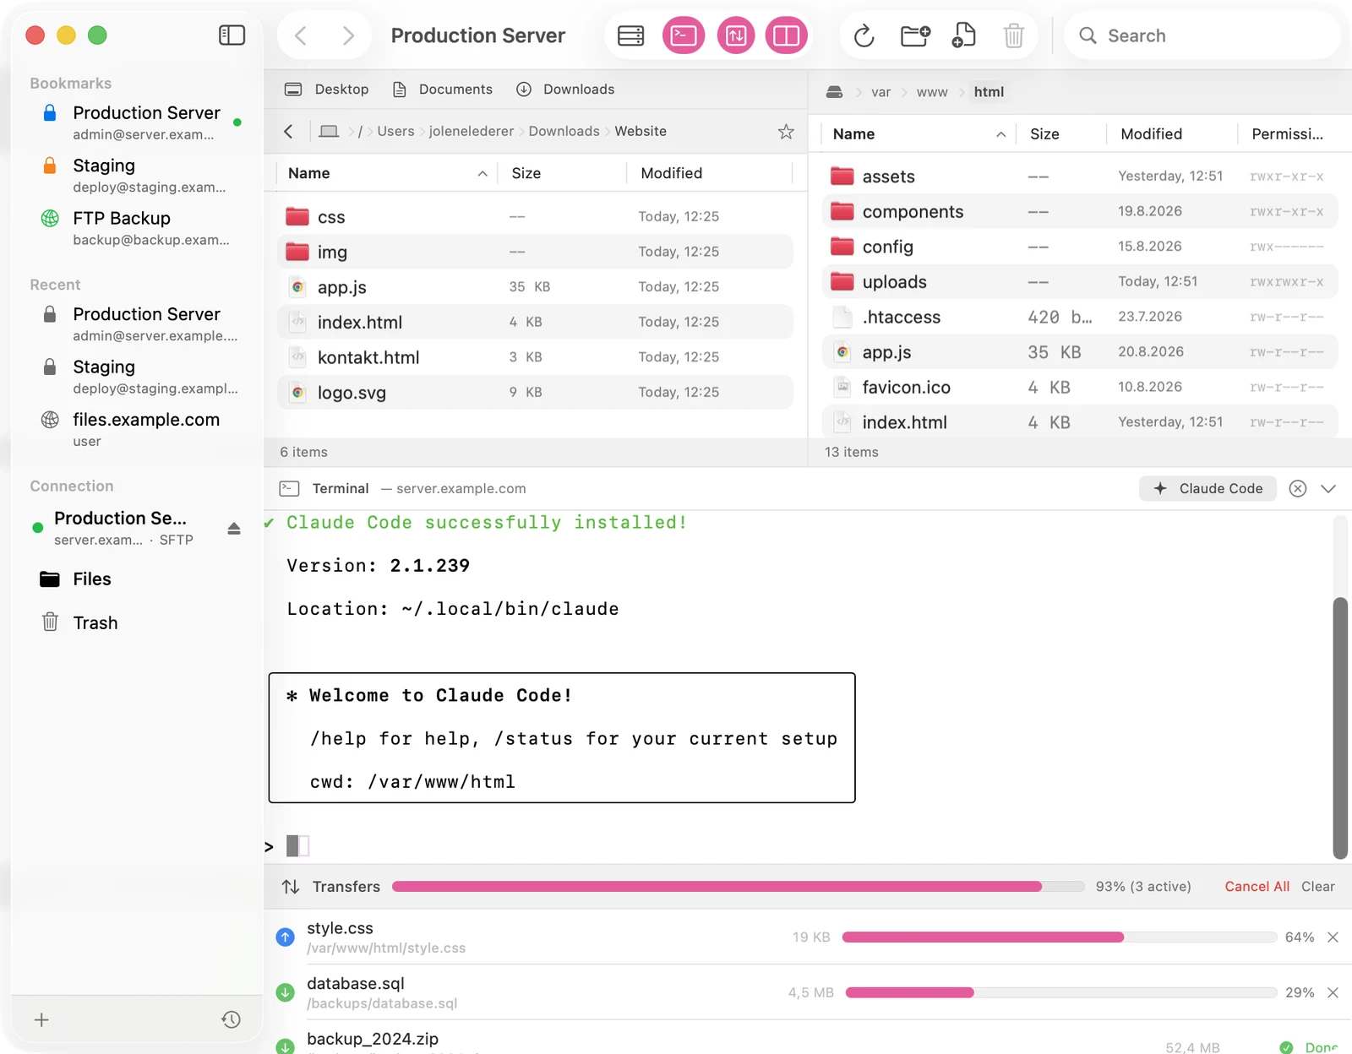The width and height of the screenshot is (1352, 1054).
Task: Select the remote assets folder
Action: point(1080,177)
